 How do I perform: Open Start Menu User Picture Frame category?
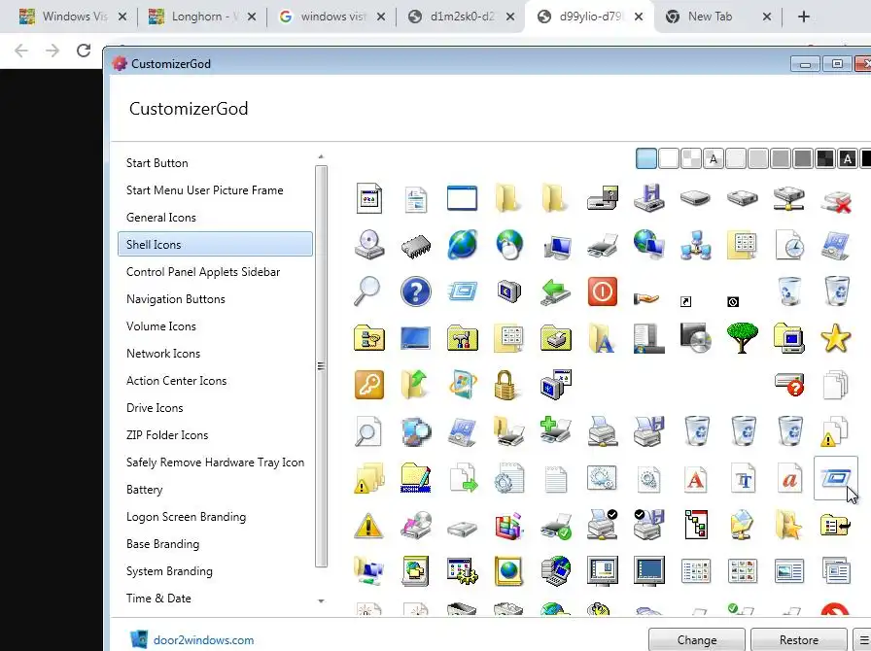click(204, 190)
